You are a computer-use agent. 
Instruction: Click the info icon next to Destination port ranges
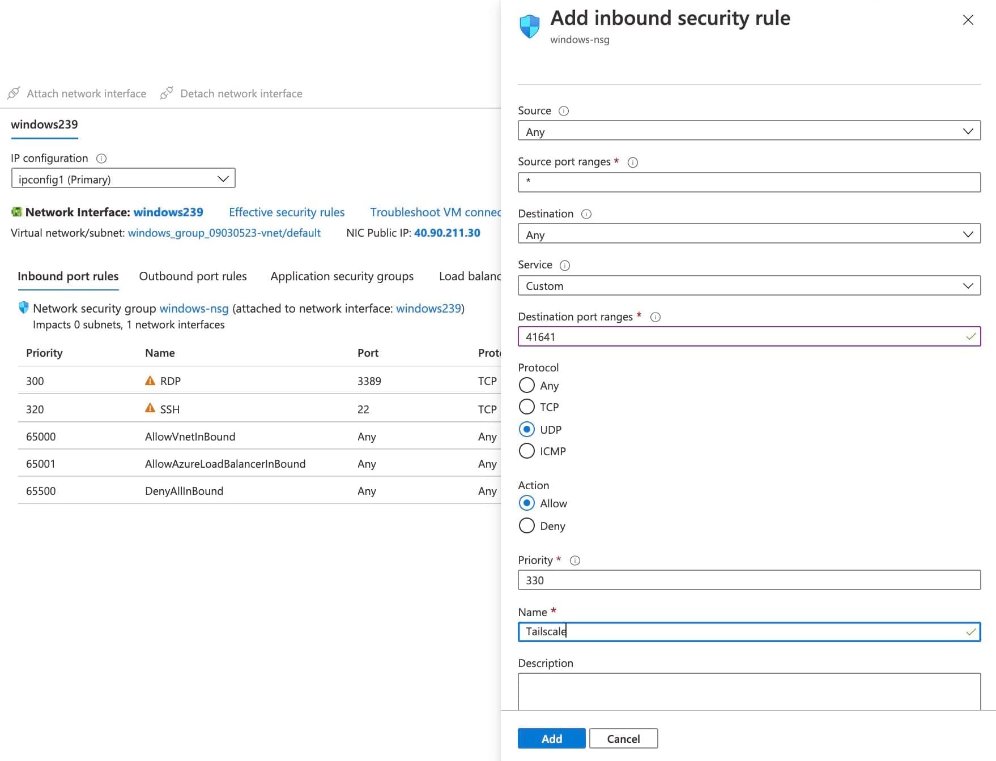[656, 317]
